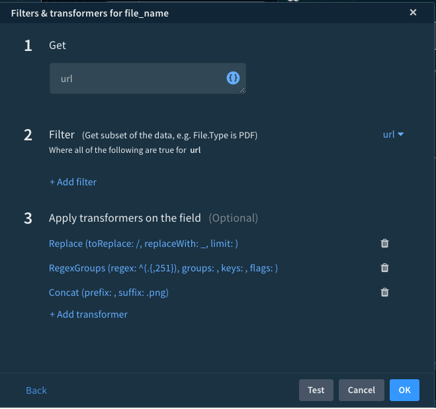Click the + Add filter link
The image size is (436, 409).
(73, 182)
